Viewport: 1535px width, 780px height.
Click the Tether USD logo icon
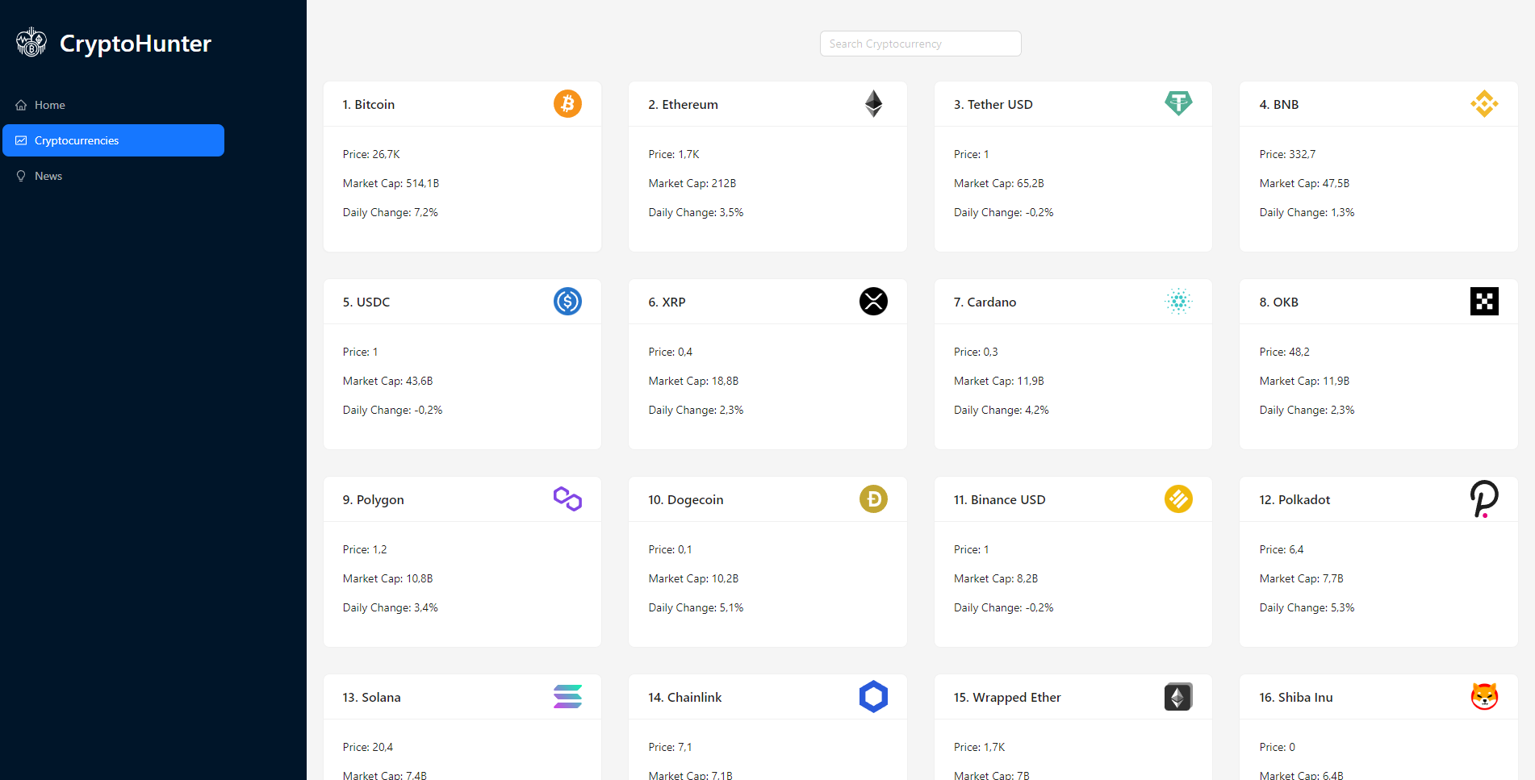(1178, 103)
